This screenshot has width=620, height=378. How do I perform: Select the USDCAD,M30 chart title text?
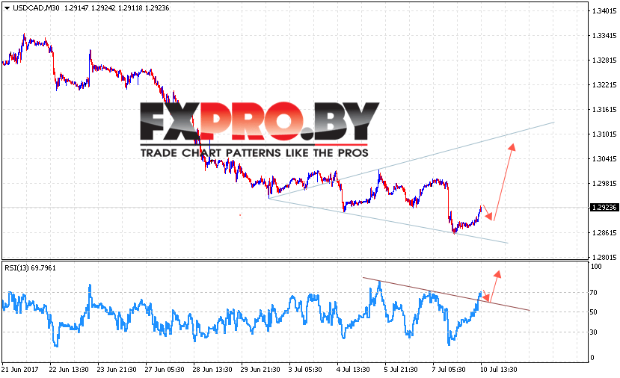tap(36, 8)
